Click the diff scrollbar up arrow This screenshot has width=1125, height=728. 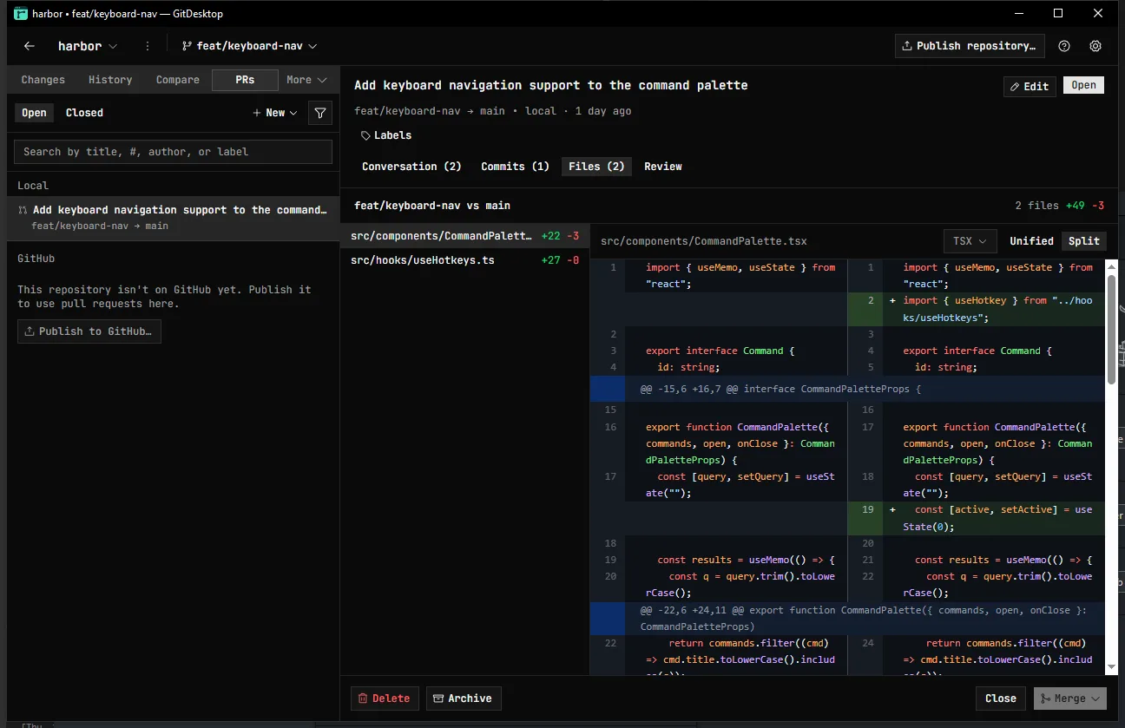1112,266
